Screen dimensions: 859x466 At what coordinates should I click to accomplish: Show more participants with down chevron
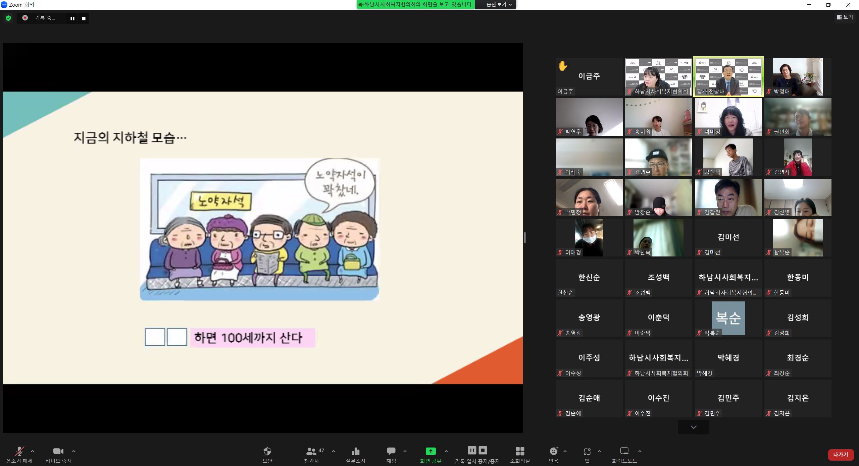694,427
